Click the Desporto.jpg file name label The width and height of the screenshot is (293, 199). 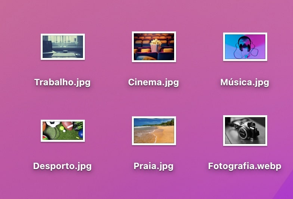point(62,166)
